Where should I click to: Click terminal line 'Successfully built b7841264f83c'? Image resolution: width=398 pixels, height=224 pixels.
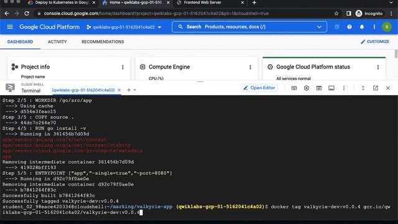tap(49, 195)
